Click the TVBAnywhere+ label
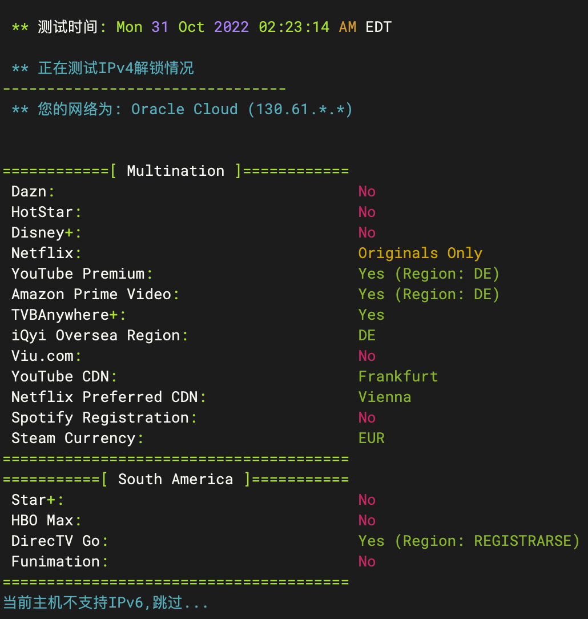This screenshot has height=619, width=588. pyautogui.click(x=64, y=315)
